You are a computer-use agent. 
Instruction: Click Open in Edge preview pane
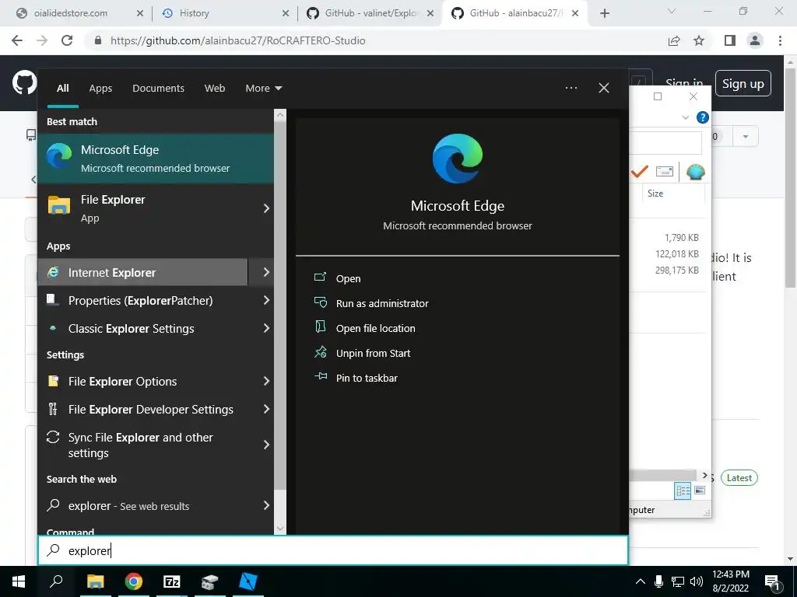348,278
